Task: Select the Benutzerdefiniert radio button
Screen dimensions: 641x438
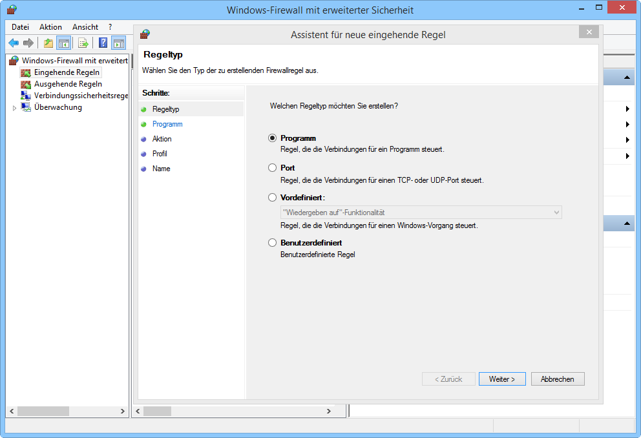Action: click(272, 243)
